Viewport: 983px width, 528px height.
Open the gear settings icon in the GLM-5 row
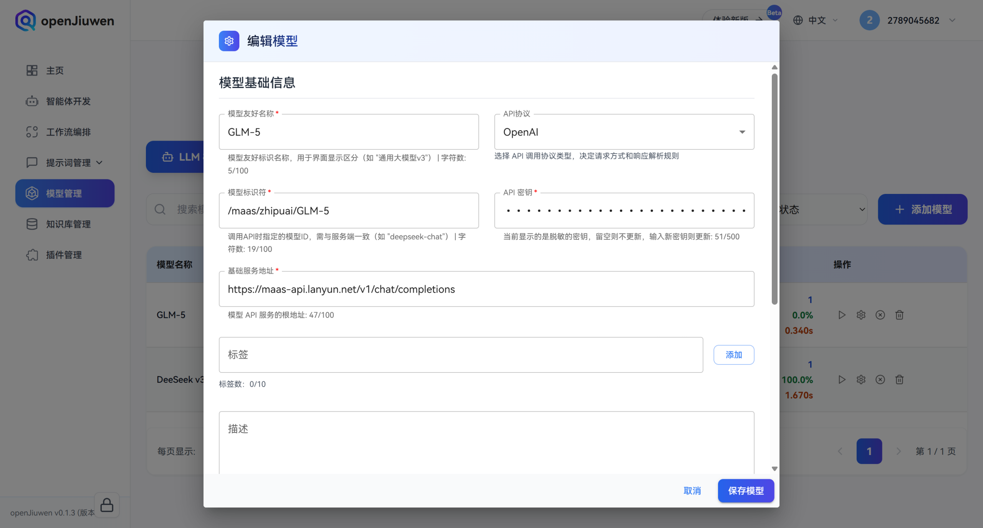click(x=861, y=315)
